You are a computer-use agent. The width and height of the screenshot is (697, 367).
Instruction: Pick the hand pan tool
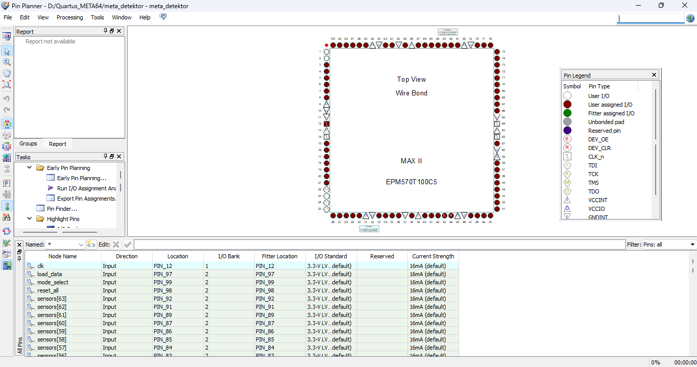point(7,73)
